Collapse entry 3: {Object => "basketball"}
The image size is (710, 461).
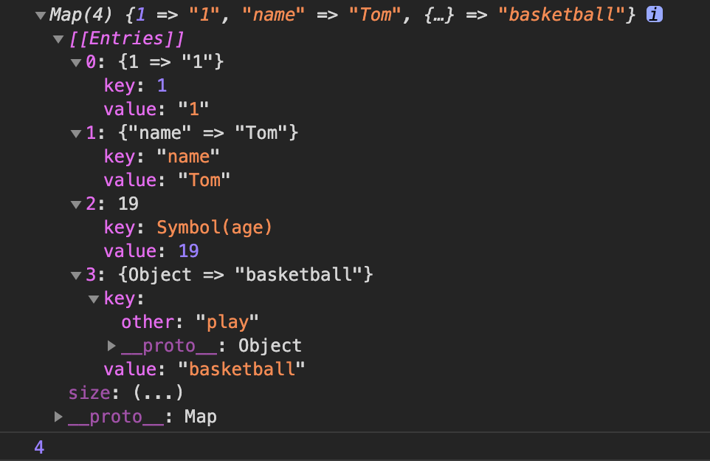point(76,275)
